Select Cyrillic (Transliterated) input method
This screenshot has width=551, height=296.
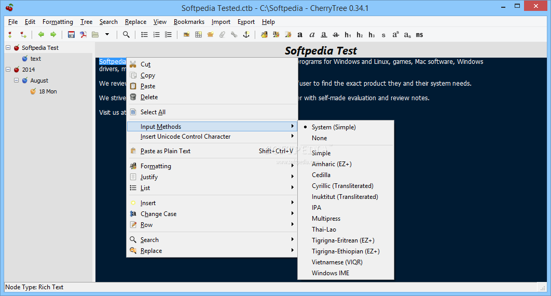[346, 185]
